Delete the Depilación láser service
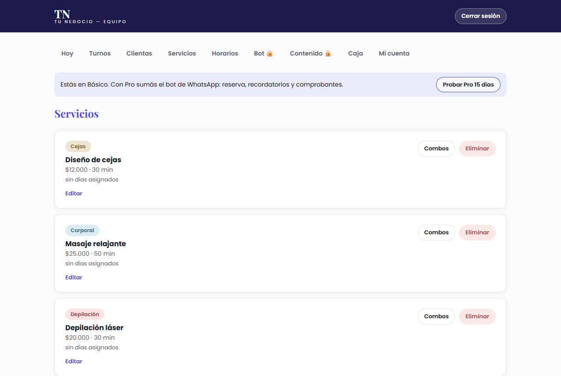Screen dimensions: 561x376 tap(477, 317)
